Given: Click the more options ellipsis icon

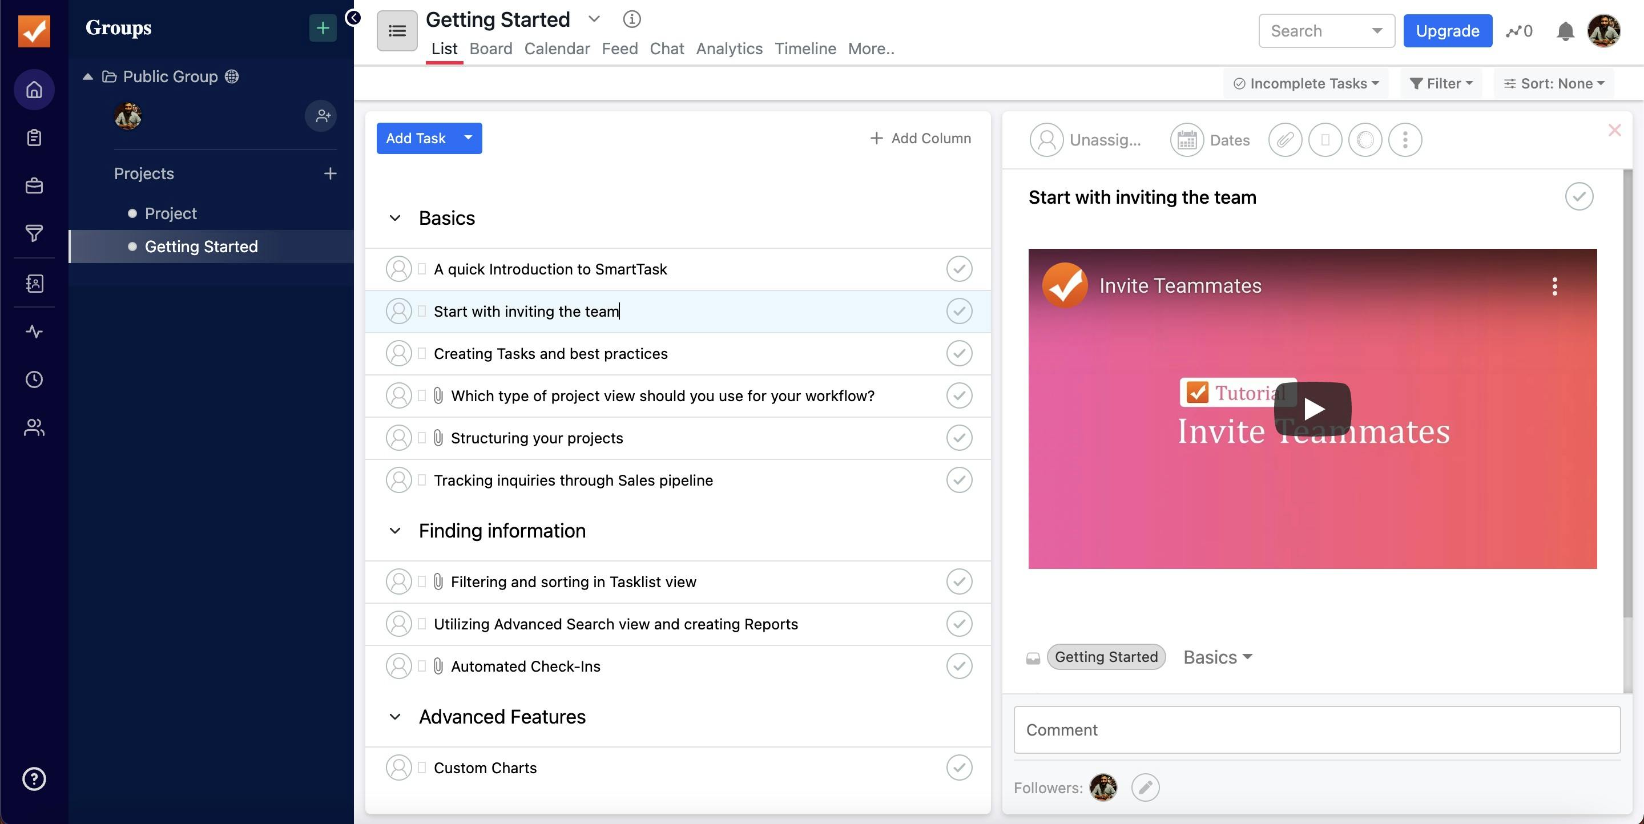Looking at the screenshot, I should click(x=1405, y=138).
